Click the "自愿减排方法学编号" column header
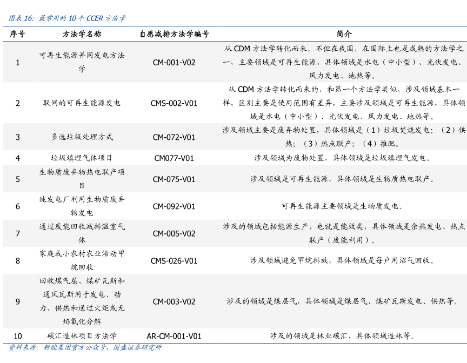 coord(174,33)
